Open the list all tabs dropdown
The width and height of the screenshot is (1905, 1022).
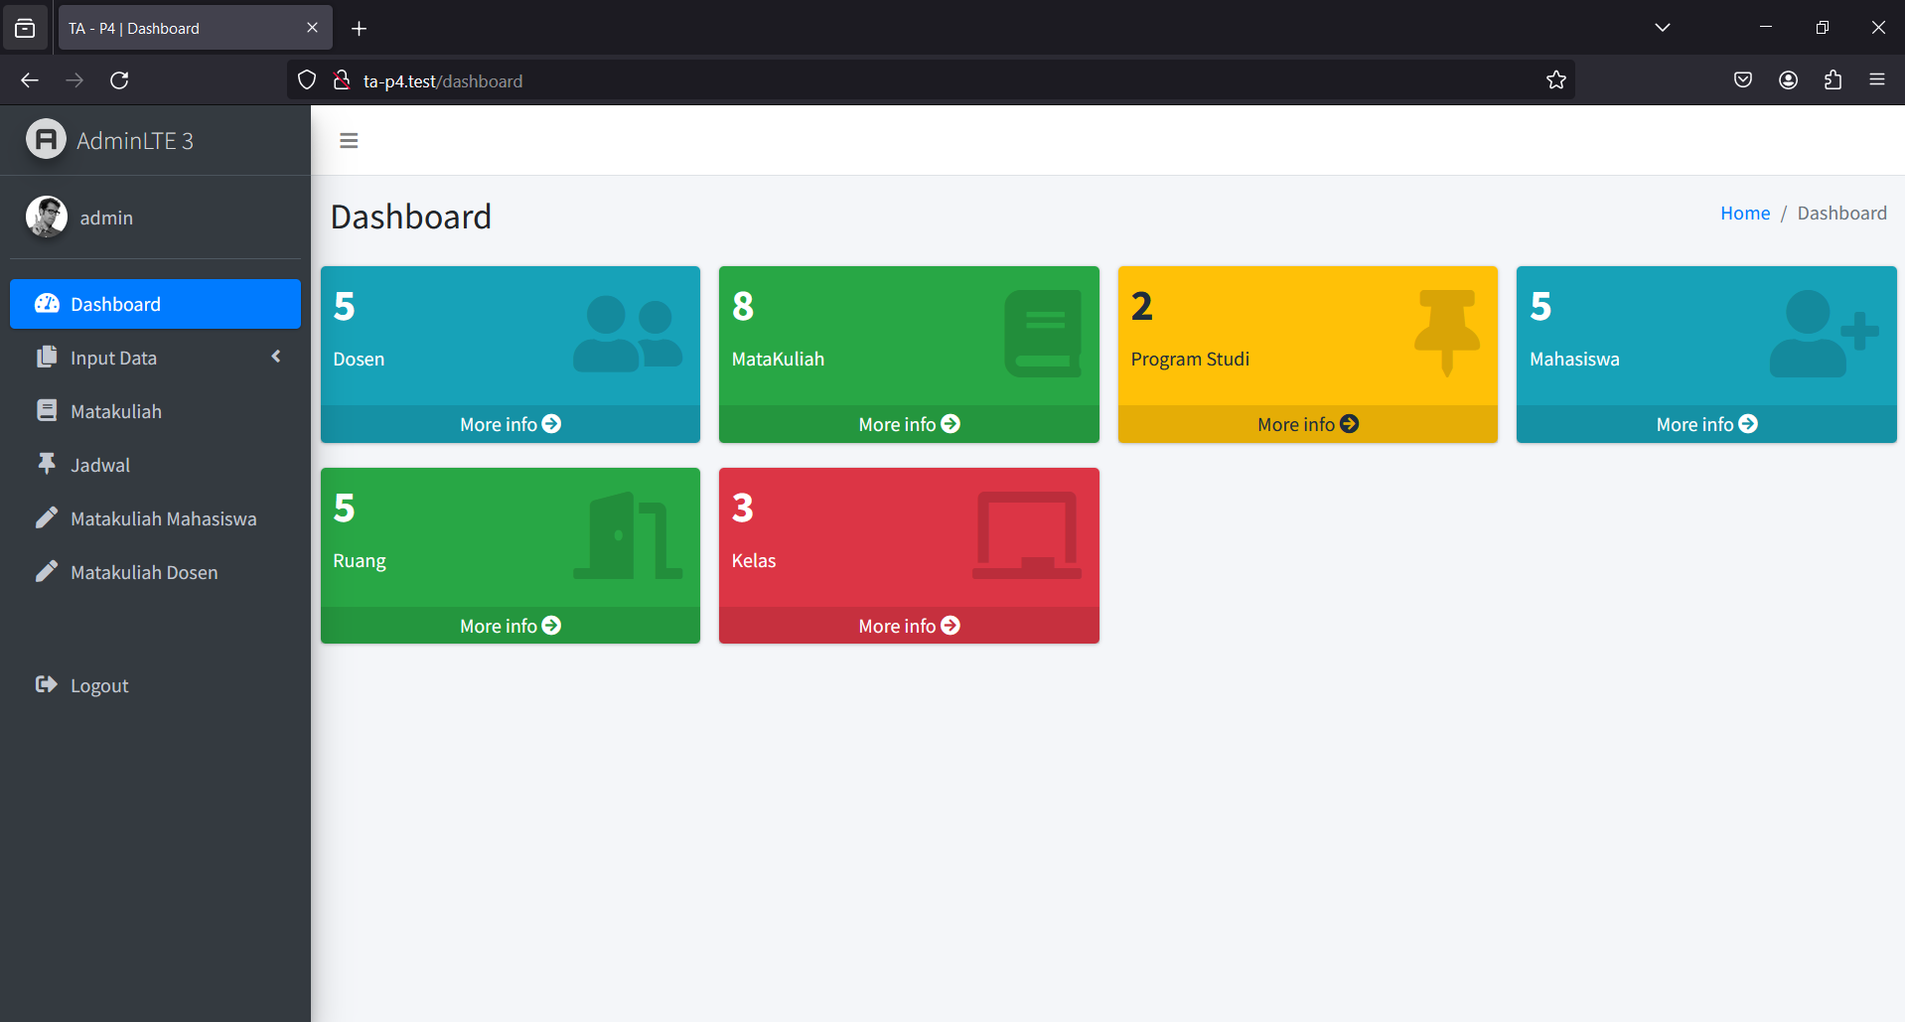click(1663, 28)
